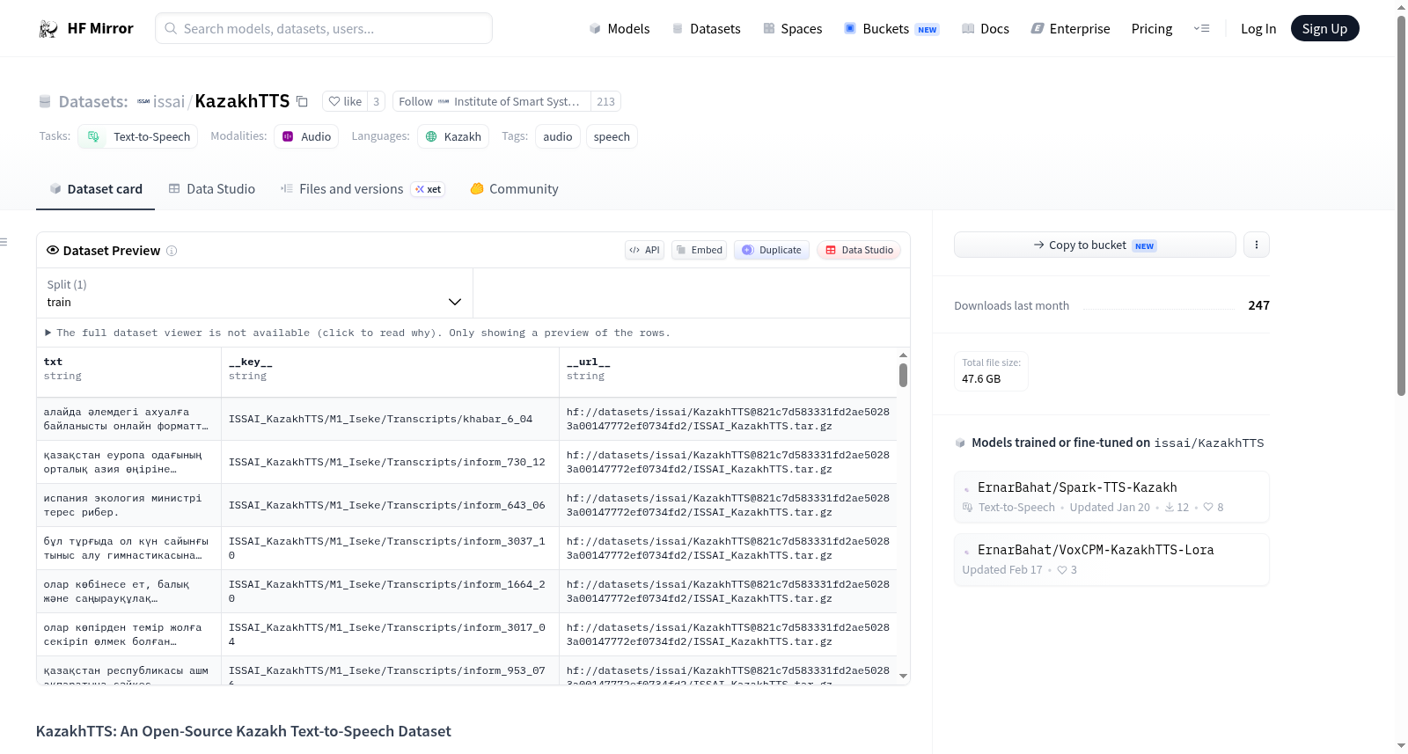Open the Docs nav link
Viewport: 1408px width, 754px height.
pos(986,29)
